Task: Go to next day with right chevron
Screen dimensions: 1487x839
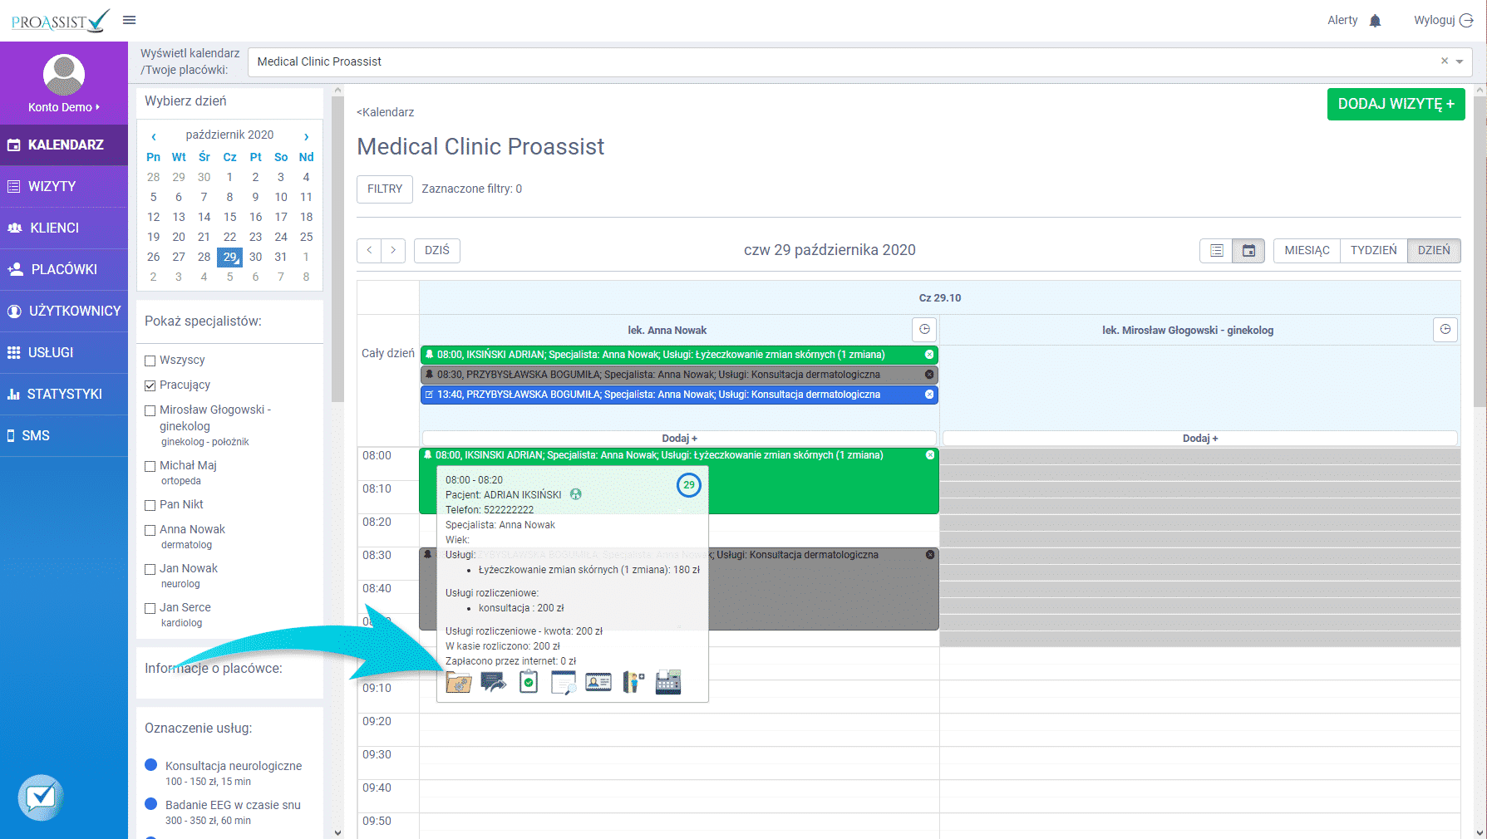Action: pyautogui.click(x=393, y=250)
